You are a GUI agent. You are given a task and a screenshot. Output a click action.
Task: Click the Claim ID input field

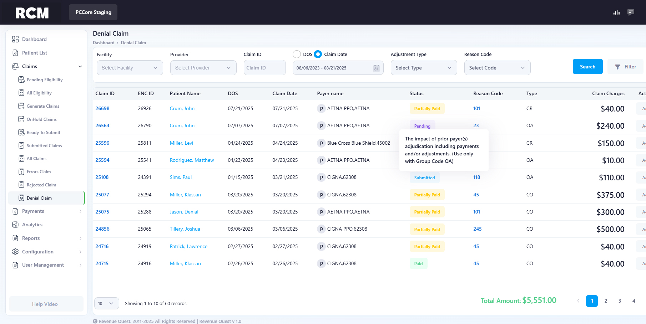(264, 68)
